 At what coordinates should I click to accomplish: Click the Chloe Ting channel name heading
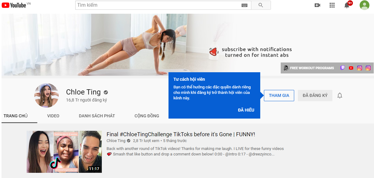tap(83, 92)
